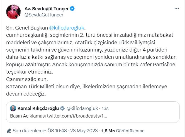Click the pencil edit-history icon
185x137 pixels.
(x=9, y=131)
